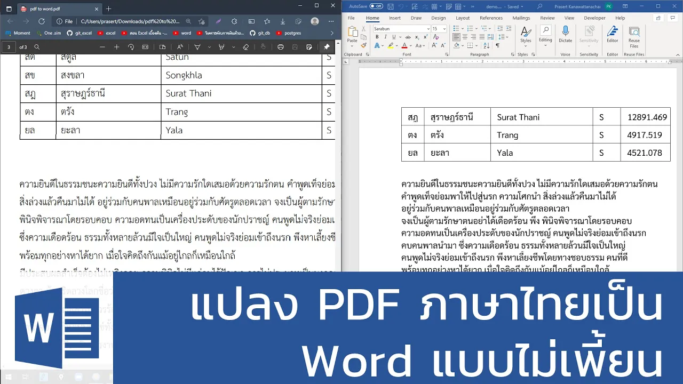Expand the Styles gallery dropdown
This screenshot has width=683, height=384.
pos(526,46)
